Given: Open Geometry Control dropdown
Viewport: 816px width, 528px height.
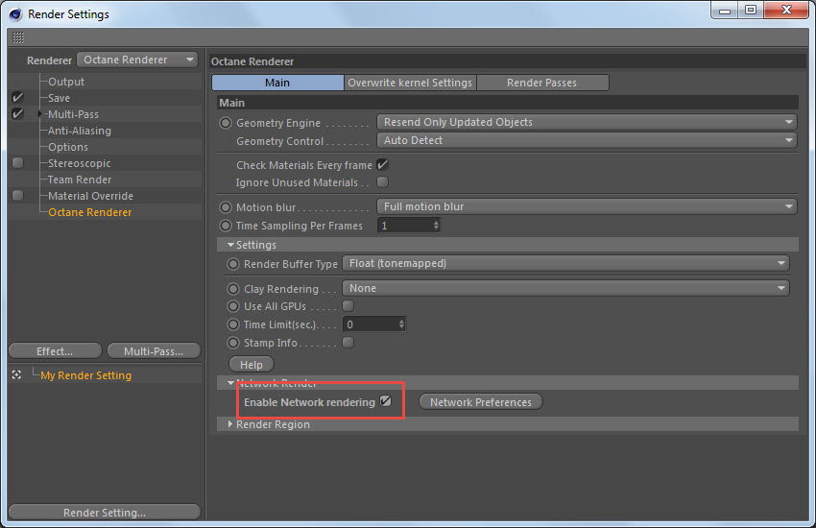Looking at the screenshot, I should (587, 140).
